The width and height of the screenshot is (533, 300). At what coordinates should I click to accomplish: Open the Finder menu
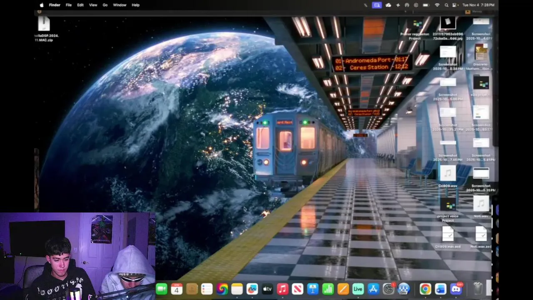pyautogui.click(x=55, y=5)
